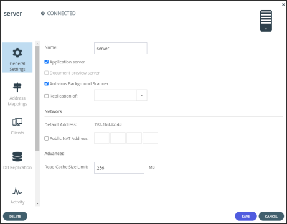Viewport: 287px width, 224px height.
Task: Click the Name input field
Action: click(121, 49)
